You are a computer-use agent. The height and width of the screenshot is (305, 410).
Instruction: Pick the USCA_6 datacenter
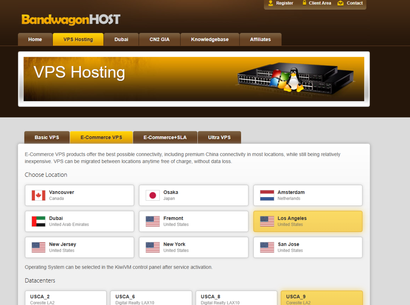151,298
